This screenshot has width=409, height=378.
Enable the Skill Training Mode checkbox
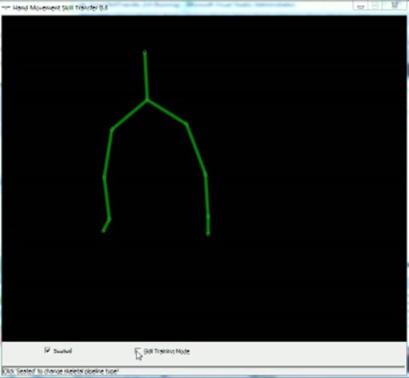tap(137, 351)
